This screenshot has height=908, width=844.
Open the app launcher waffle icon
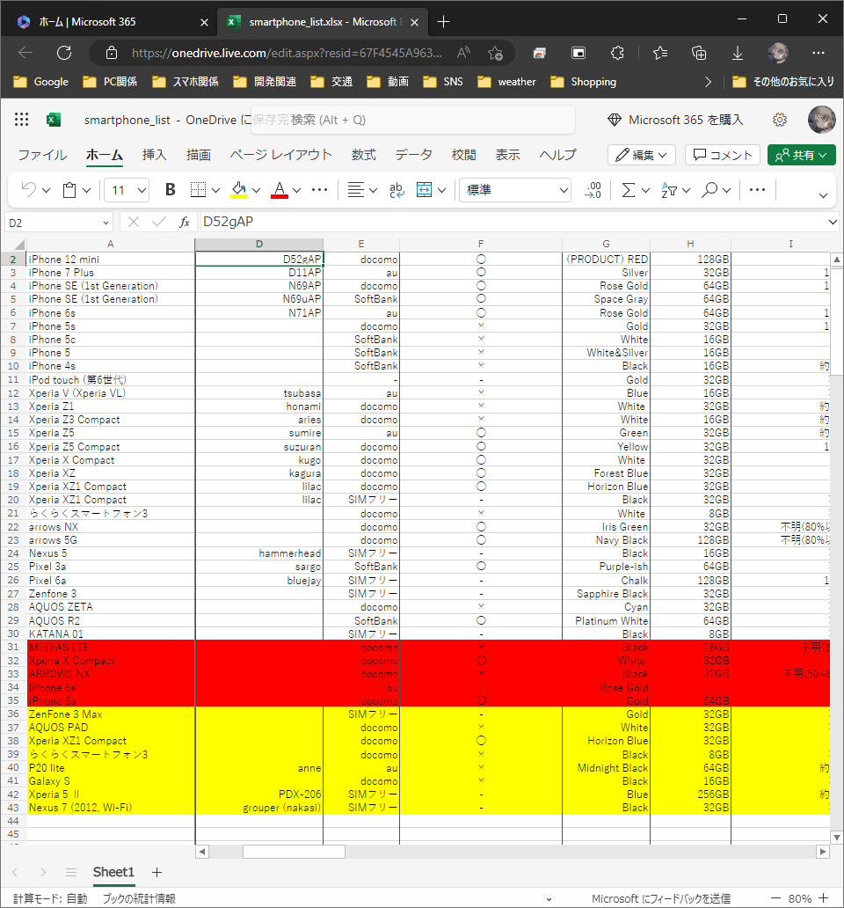[x=21, y=120]
